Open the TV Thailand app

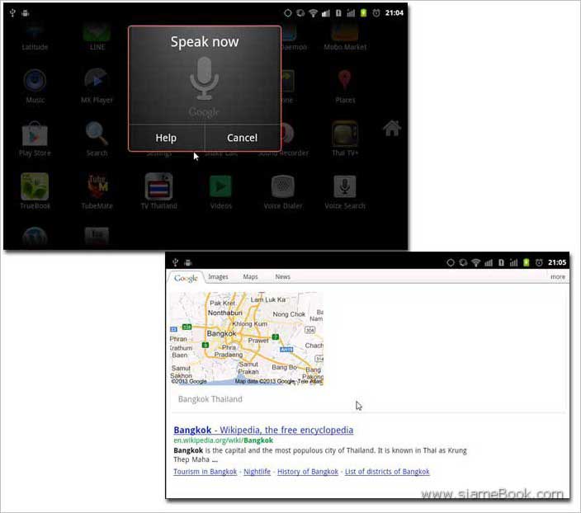click(x=159, y=191)
